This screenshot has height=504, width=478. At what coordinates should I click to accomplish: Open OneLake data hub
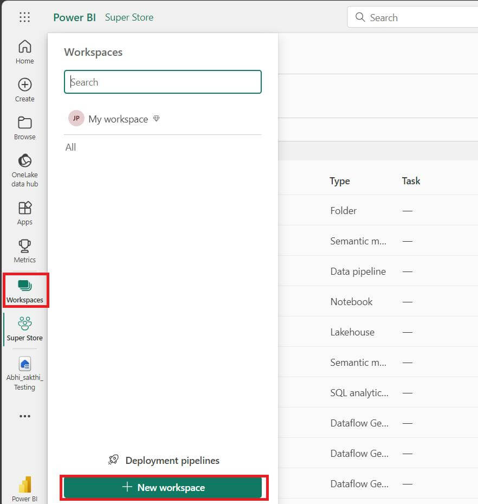coord(25,170)
